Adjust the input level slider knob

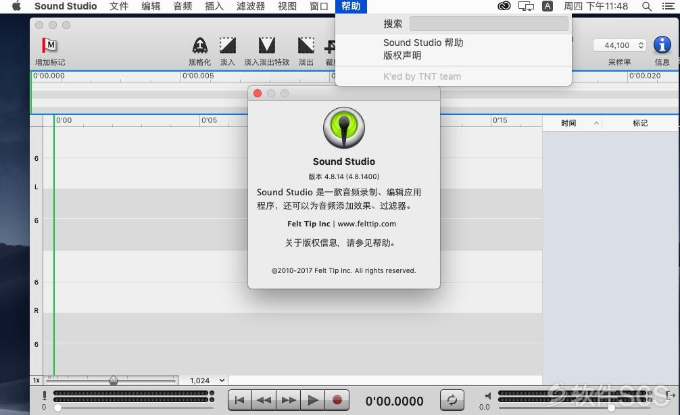[x=57, y=408]
